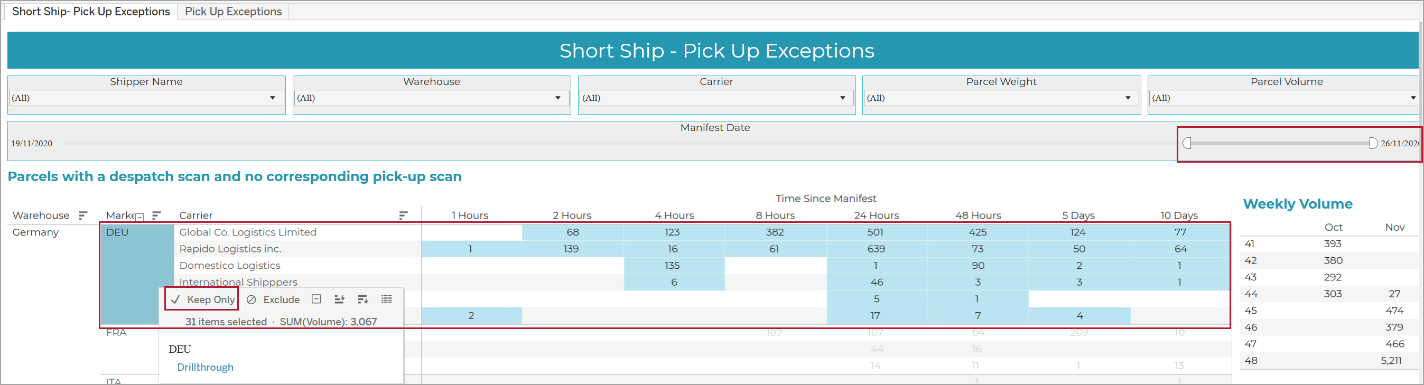This screenshot has width=1424, height=385.
Task: Click week 45 value 474
Action: (1395, 311)
